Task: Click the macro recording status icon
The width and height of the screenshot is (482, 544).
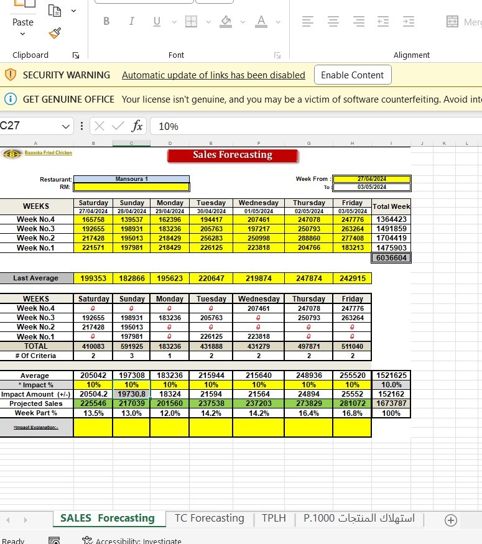Action: coord(54,540)
